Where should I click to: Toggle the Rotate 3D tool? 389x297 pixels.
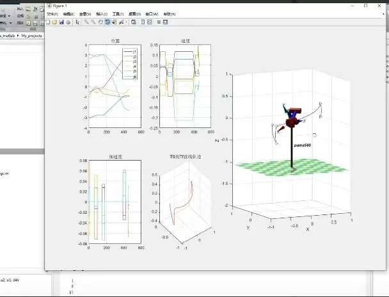[107, 22]
